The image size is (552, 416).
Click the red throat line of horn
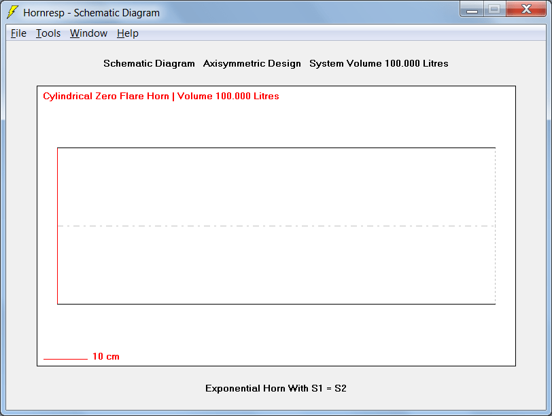[57, 226]
